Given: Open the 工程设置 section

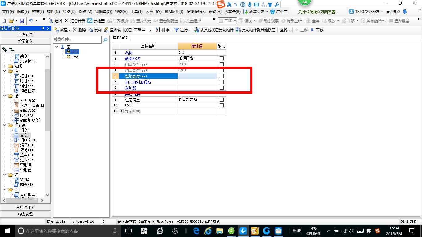Looking at the screenshot, I should 26,35.
